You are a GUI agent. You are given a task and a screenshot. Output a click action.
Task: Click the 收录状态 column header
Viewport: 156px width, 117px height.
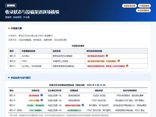(36, 90)
